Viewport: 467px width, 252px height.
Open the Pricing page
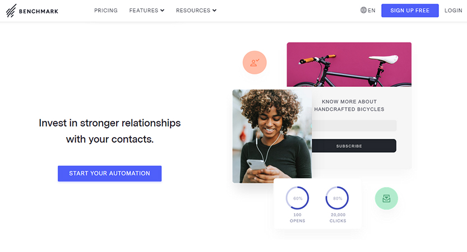coord(106,11)
